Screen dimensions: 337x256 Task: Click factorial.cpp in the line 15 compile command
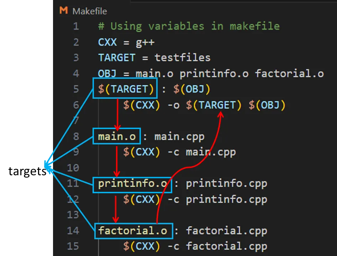226,246
